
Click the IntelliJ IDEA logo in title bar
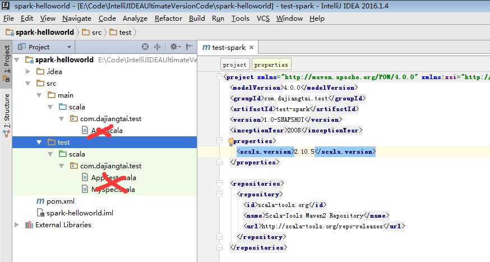(6, 5)
